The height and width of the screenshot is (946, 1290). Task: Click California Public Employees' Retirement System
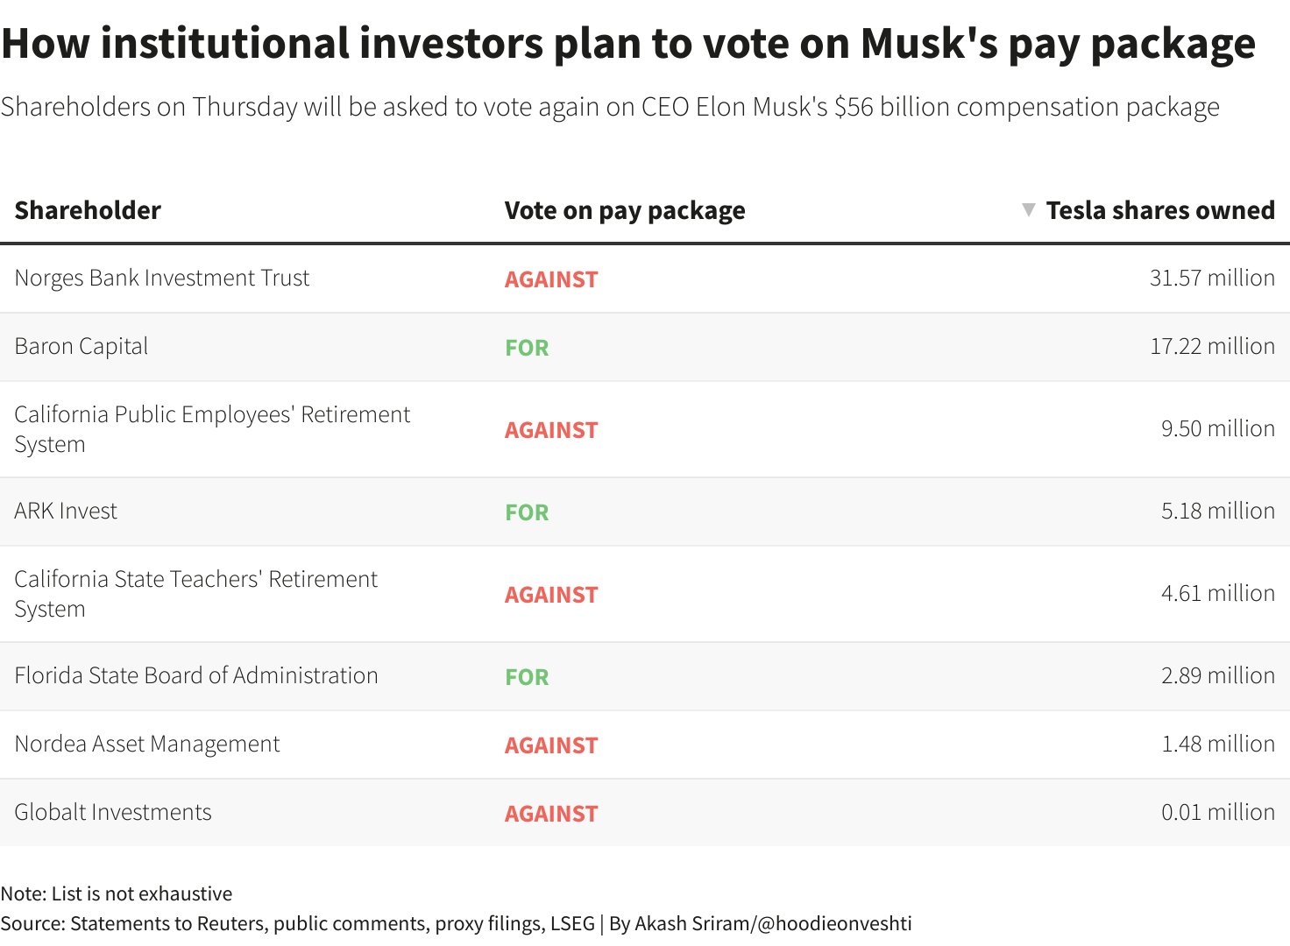212,429
